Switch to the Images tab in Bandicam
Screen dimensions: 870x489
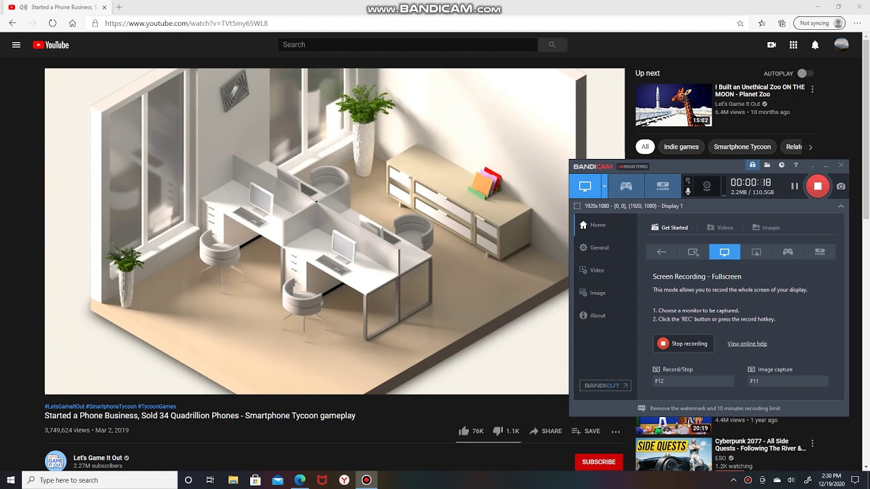(765, 228)
